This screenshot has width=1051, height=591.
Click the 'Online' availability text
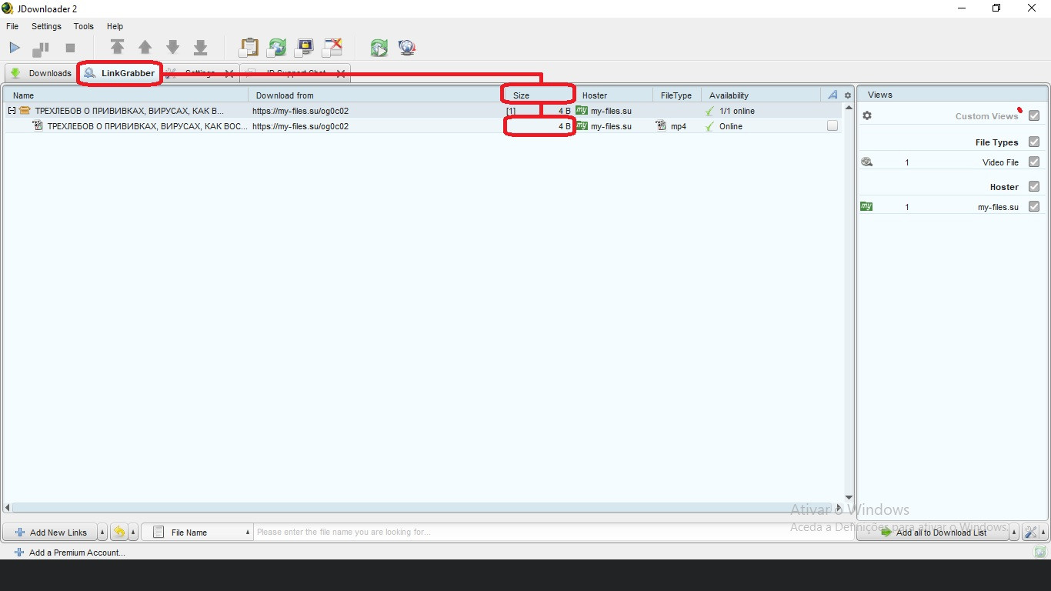[731, 126]
